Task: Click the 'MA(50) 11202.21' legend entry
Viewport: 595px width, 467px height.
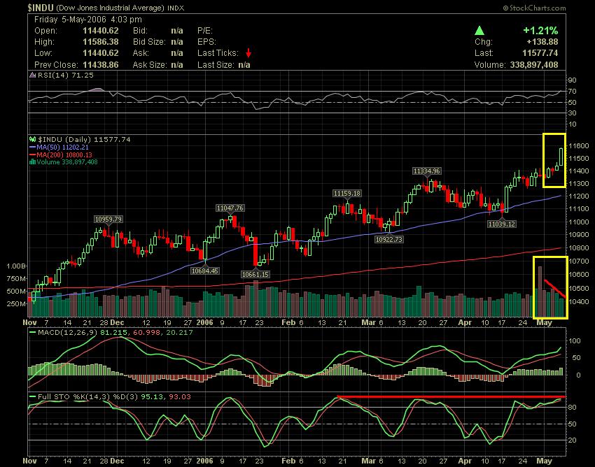Action: click(x=62, y=147)
